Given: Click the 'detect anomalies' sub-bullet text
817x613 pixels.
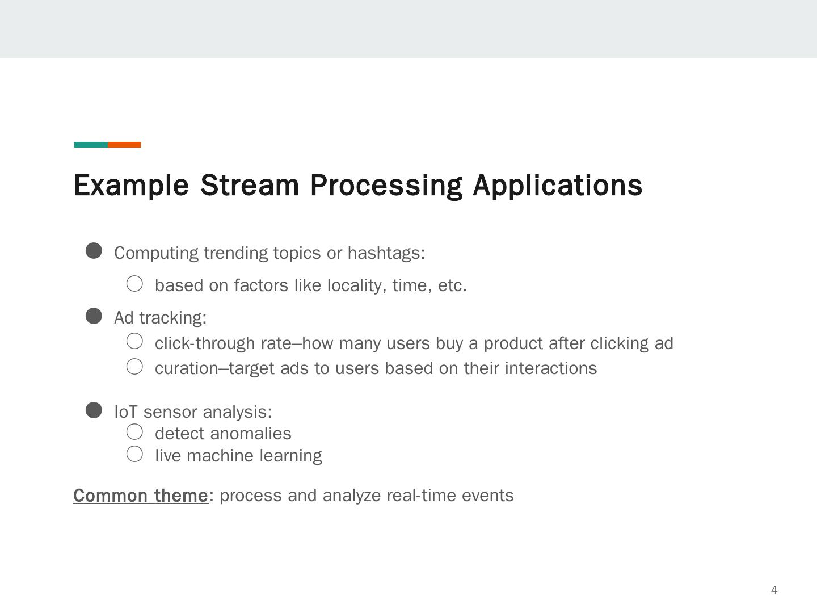Looking at the screenshot, I should pos(223,434).
